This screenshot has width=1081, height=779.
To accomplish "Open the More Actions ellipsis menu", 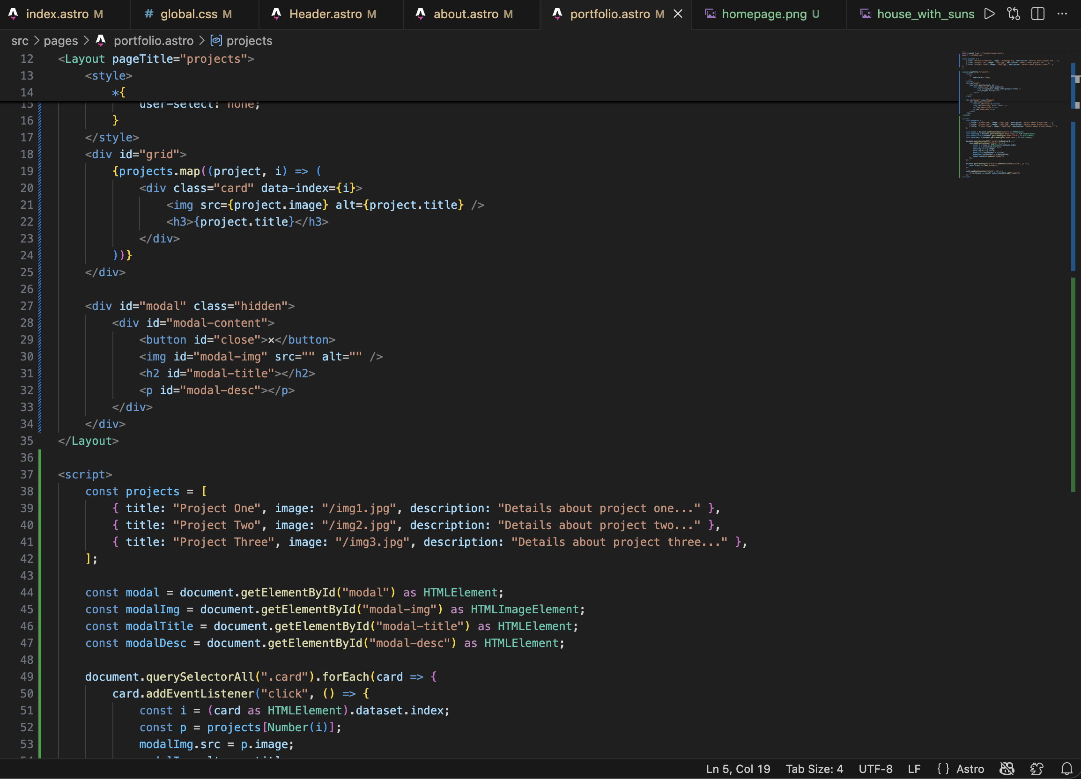I will [x=1062, y=14].
